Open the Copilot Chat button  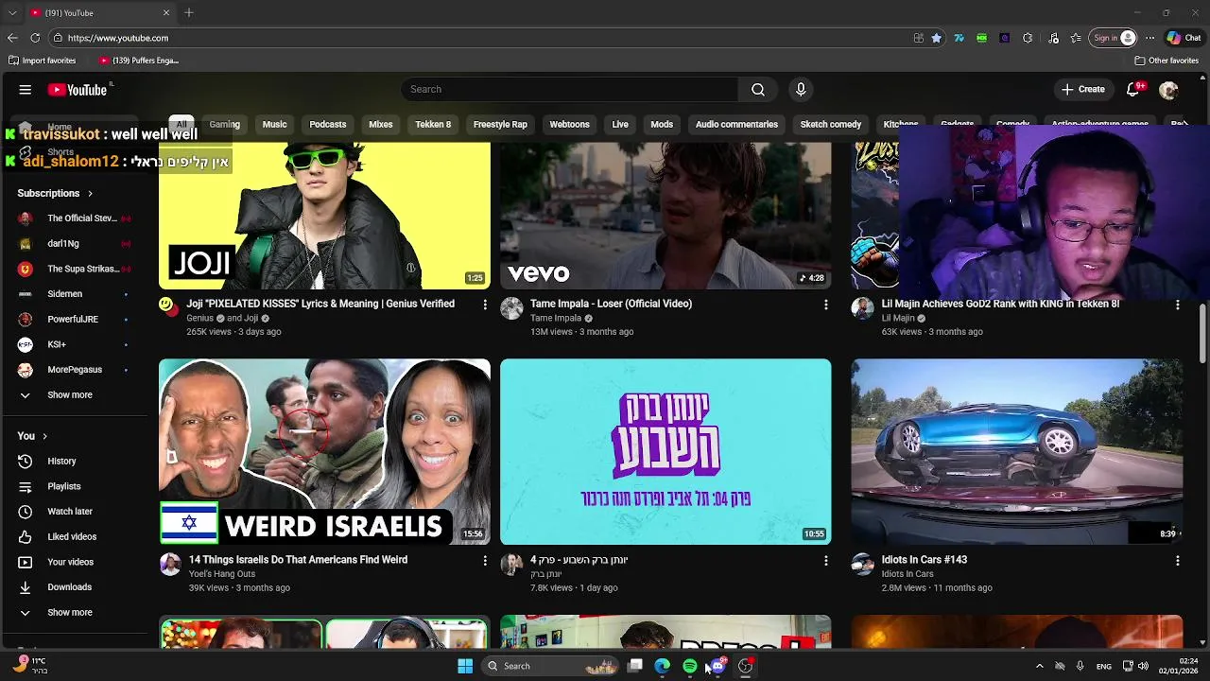tap(1184, 38)
